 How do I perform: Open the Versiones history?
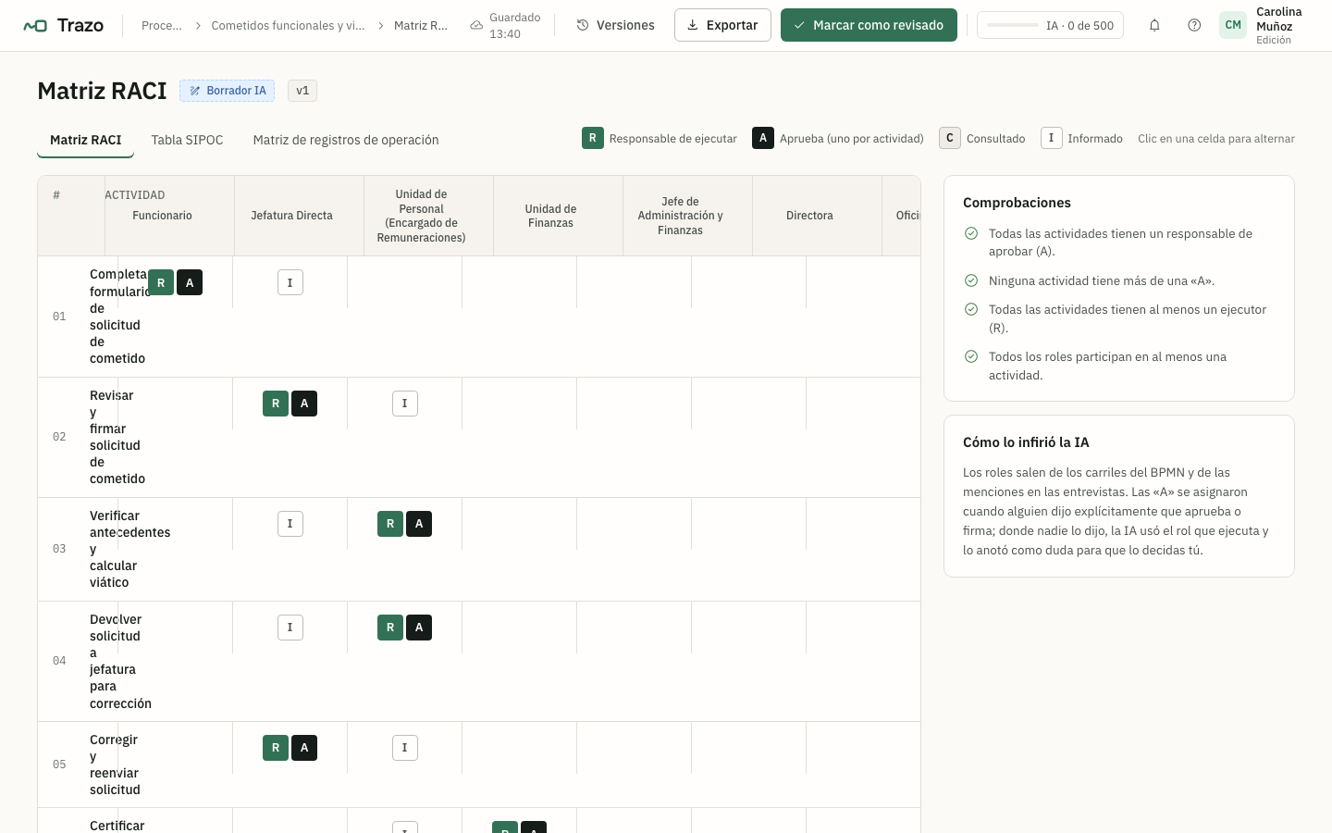point(616,25)
